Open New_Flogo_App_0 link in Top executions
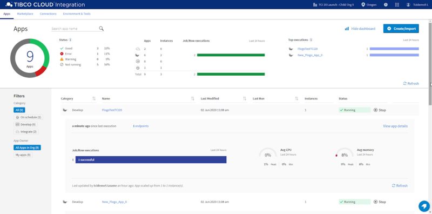This screenshot has width=432, height=214. 310,55
